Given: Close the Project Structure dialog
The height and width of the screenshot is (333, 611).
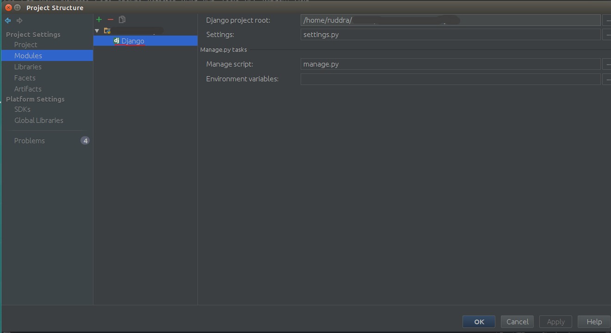Looking at the screenshot, I should point(8,7).
